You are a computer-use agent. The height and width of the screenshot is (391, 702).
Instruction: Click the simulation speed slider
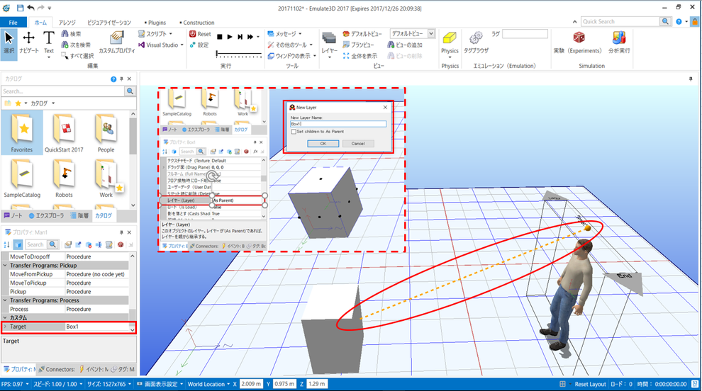tap(239, 55)
